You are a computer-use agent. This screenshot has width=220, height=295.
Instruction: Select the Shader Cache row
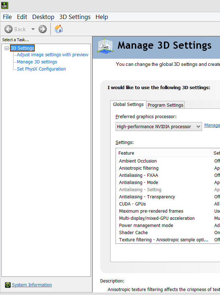point(168,233)
